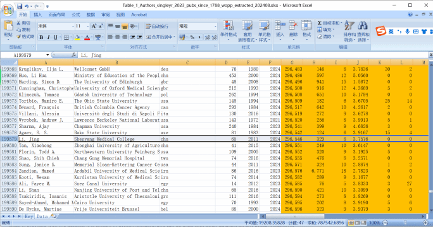The width and height of the screenshot is (433, 227).
Task: Expand the Name Box dropdown arrow
Action: pos(47,55)
